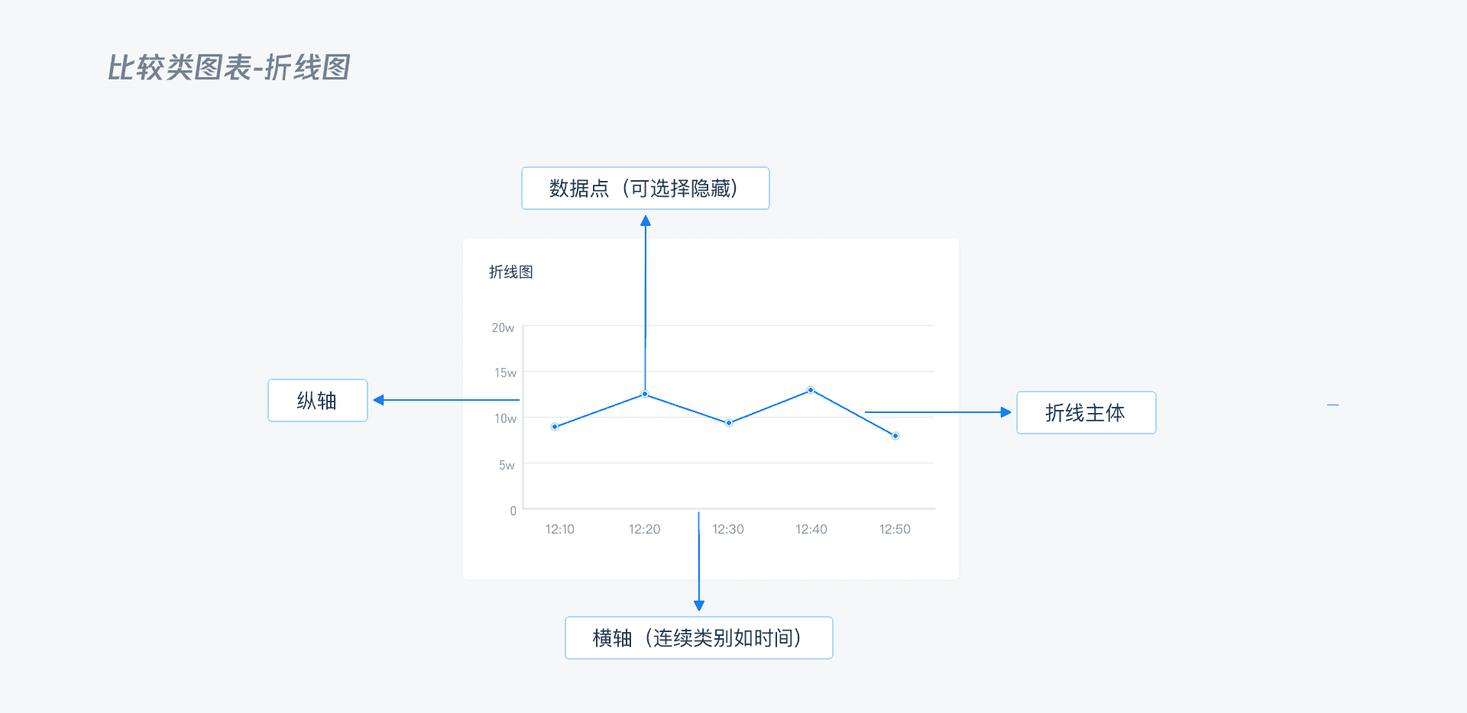The image size is (1467, 713).
Task: Click the left arrowhead pointing to 纵轴
Action: [x=379, y=400]
